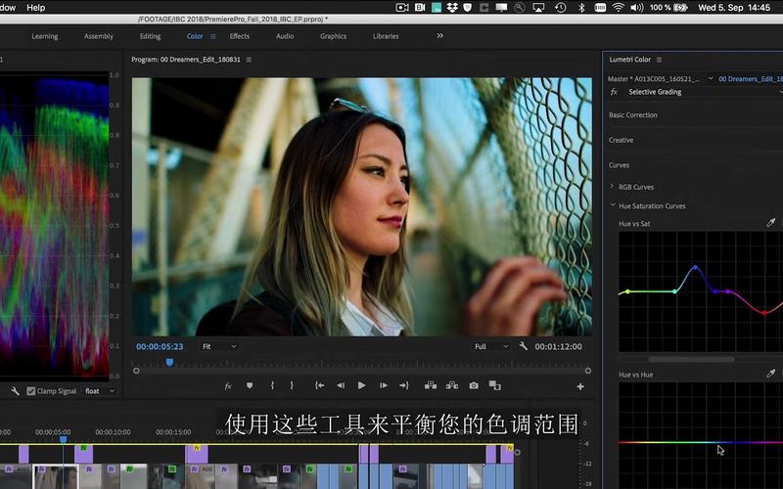Step back one frame
Screen dimensions: 783x489
pyautogui.click(x=341, y=385)
